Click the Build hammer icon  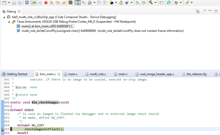[x=151, y=2]
